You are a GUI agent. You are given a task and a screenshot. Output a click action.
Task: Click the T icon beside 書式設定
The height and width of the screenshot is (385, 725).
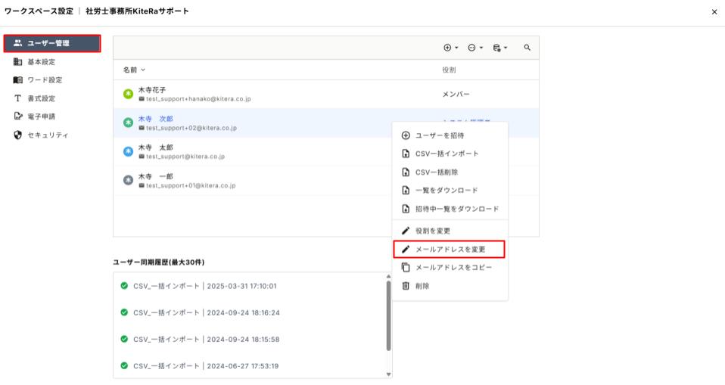(17, 98)
